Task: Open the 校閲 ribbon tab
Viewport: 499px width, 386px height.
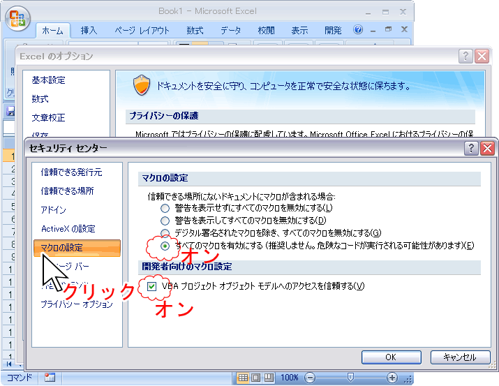Action: click(266, 31)
